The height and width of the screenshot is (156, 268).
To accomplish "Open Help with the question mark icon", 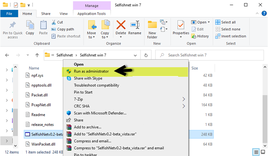I will click(264, 13).
